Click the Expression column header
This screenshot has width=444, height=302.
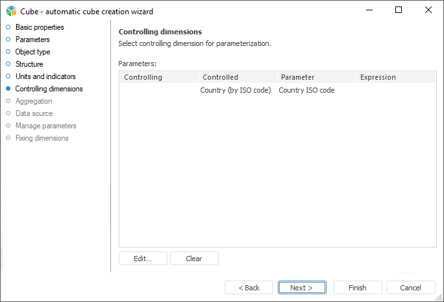(x=395, y=77)
